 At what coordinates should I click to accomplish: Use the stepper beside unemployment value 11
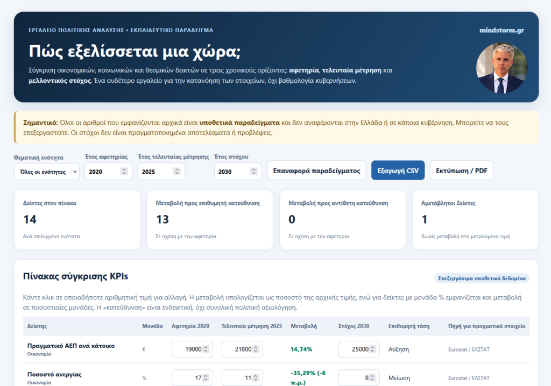pos(256,378)
